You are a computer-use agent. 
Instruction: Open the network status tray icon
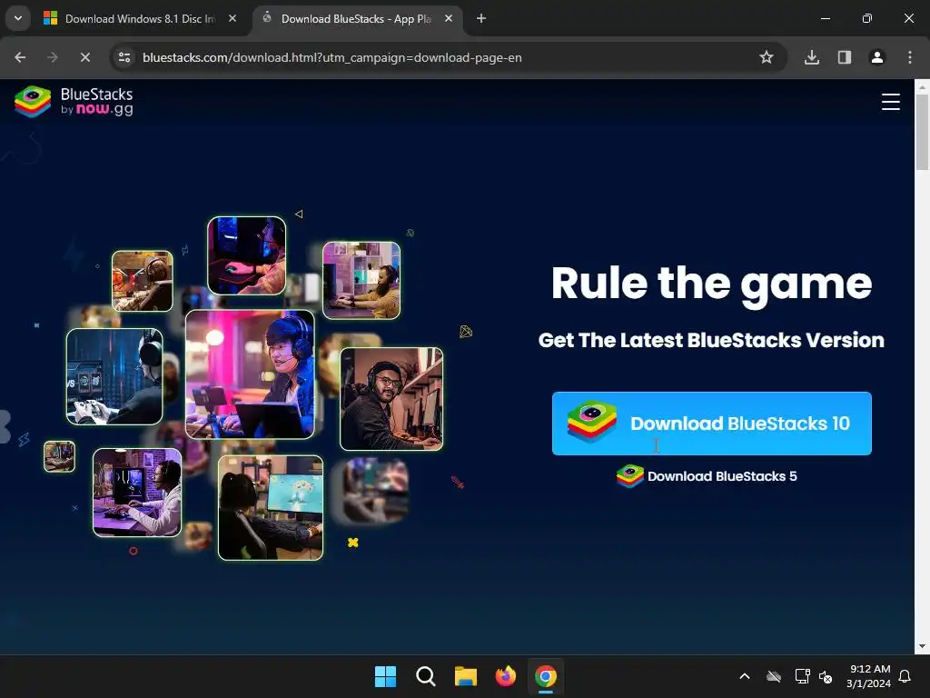pos(802,676)
